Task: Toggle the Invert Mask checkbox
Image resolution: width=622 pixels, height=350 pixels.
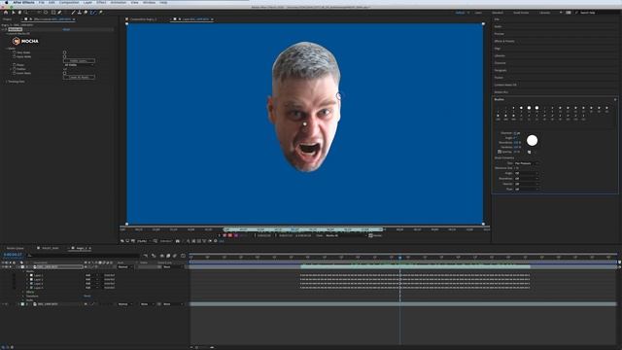Action: tap(65, 73)
